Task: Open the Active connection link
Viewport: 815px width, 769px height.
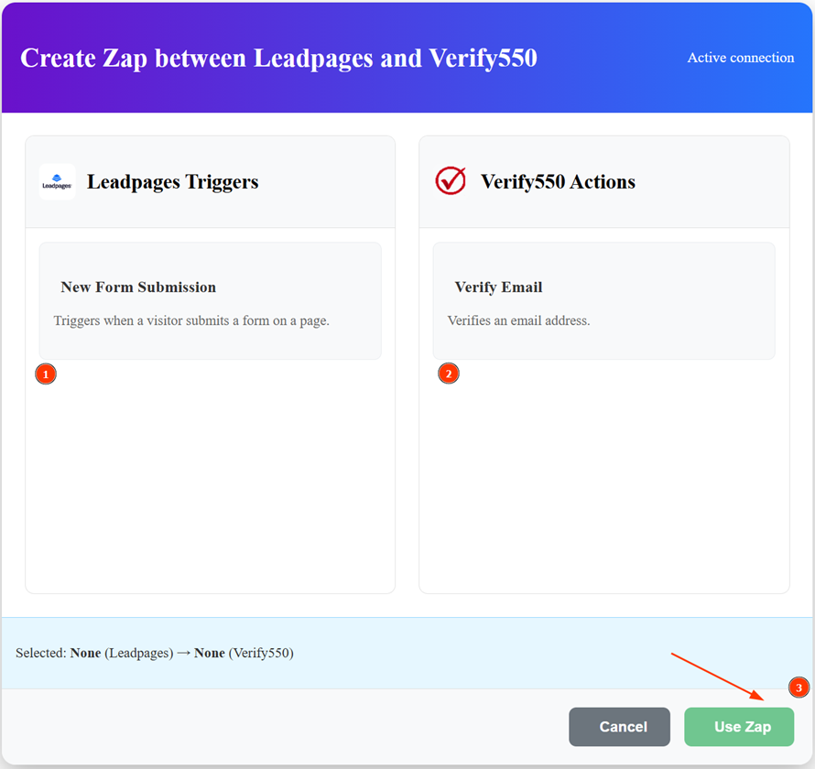Action: point(740,57)
